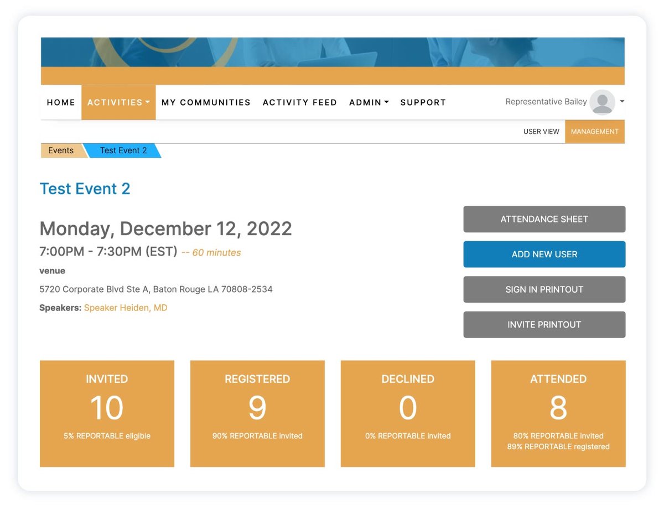
Task: Open the ATTENDANCE SHEET
Action: point(544,219)
